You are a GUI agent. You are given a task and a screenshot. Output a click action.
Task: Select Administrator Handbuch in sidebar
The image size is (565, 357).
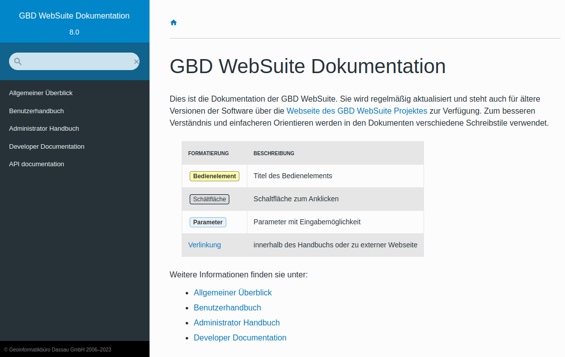44,129
